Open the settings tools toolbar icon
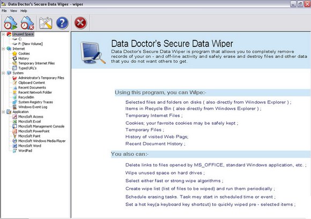Image resolution: width=311 pixels, height=219 pixels. coord(46,23)
